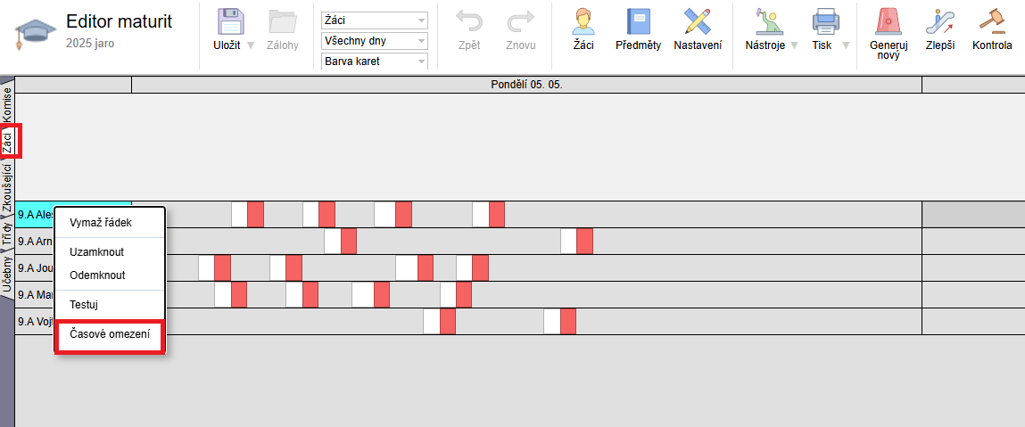
Task: Switch to the Komise side tab
Action: pyautogui.click(x=7, y=104)
